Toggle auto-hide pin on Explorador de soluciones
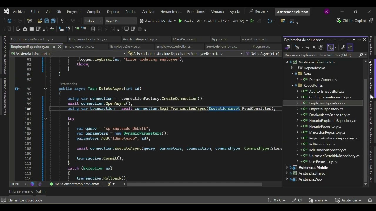Image resolution: width=376 pixels, height=211 pixels. pyautogui.click(x=360, y=40)
